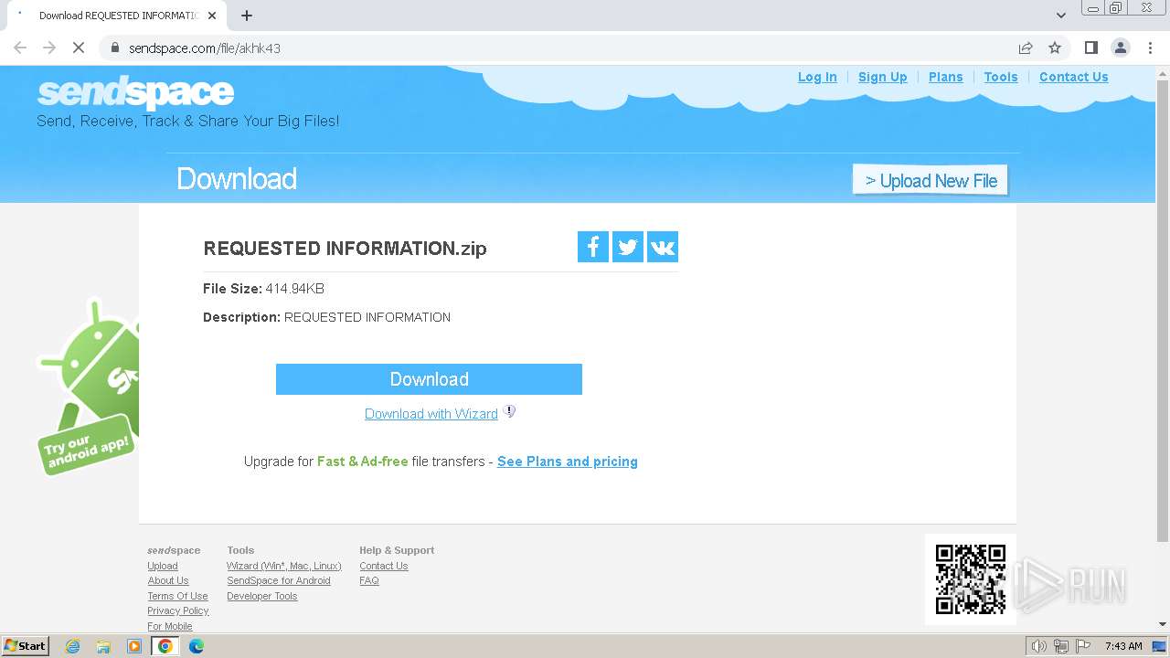1170x658 pixels.
Task: Open SendSpace for Android link
Action: tap(279, 580)
